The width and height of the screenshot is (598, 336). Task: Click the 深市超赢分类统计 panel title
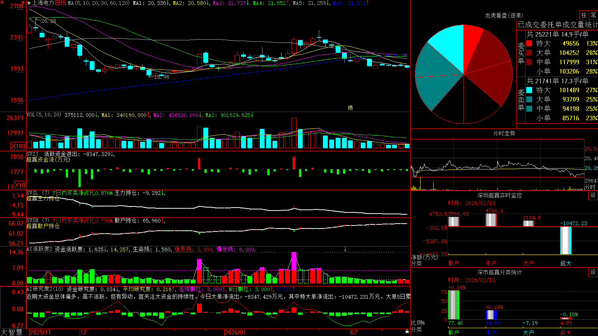tap(500, 272)
